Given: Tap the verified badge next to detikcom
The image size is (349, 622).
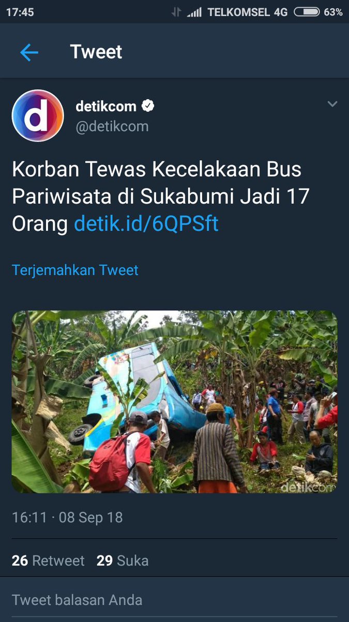Looking at the screenshot, I should pos(148,106).
